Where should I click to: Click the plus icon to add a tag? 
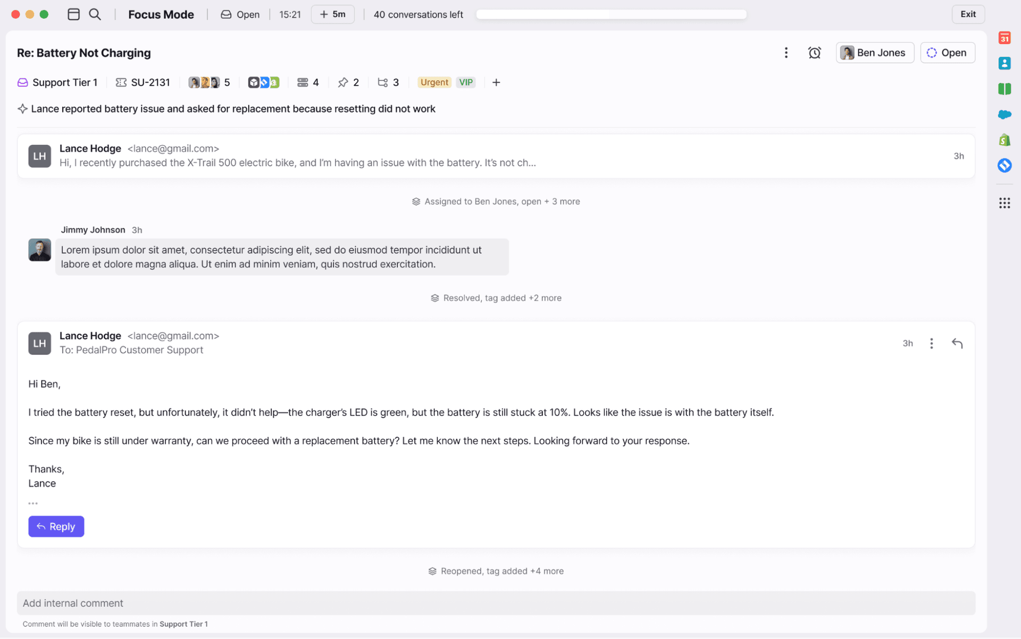pyautogui.click(x=496, y=82)
